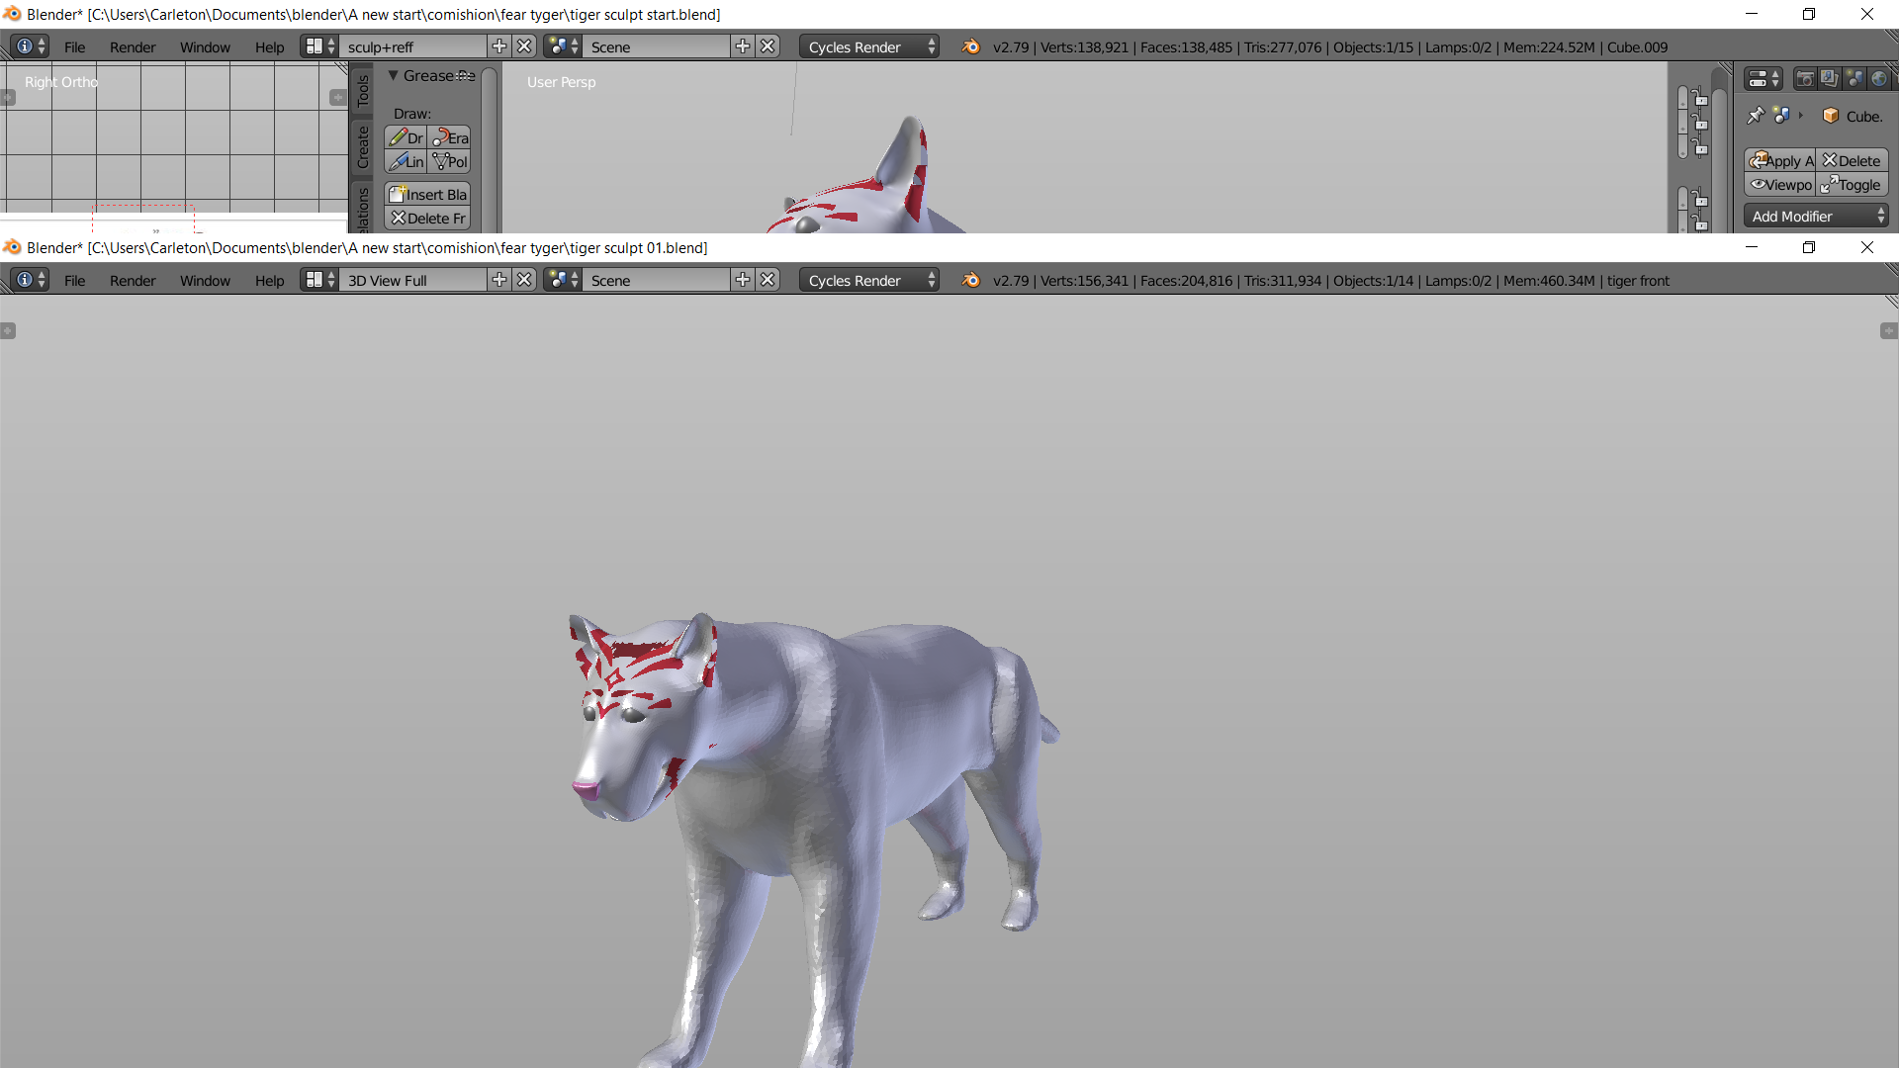This screenshot has width=1899, height=1068.
Task: Click the Blender logo in lower info bar
Action: (971, 281)
